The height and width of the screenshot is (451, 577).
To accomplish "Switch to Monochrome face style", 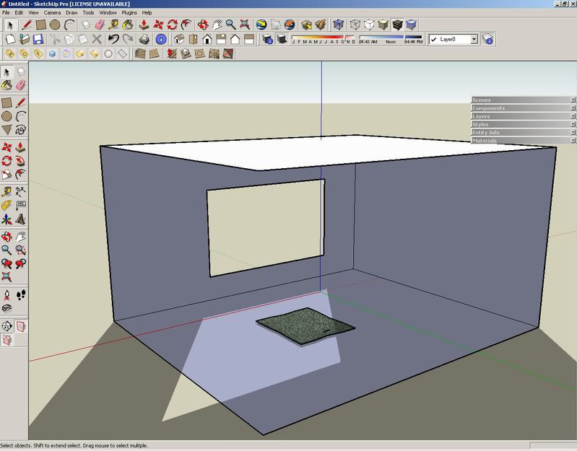I will point(412,25).
